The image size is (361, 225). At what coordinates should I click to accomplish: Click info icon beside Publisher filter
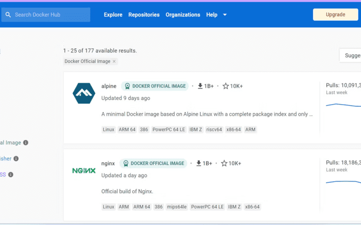[x=16, y=159]
